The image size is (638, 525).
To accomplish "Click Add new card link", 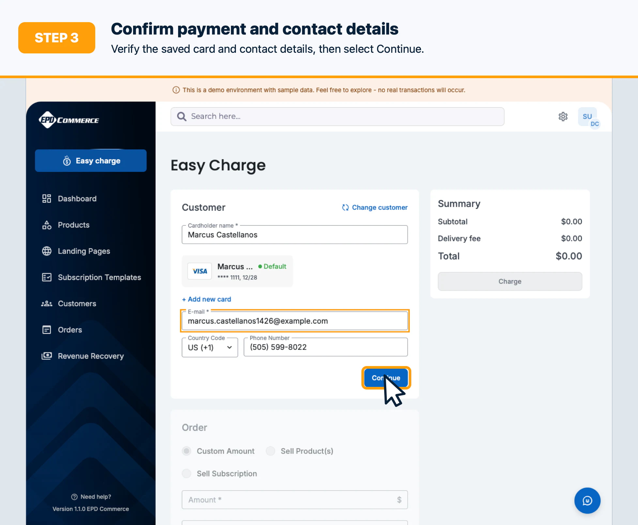I will tap(206, 299).
